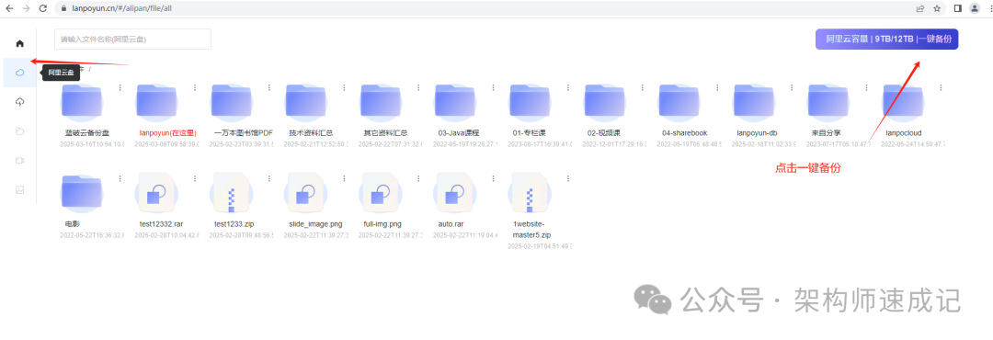
Task: Open more options for 一万本图书馆PDF folder
Action: point(269,88)
